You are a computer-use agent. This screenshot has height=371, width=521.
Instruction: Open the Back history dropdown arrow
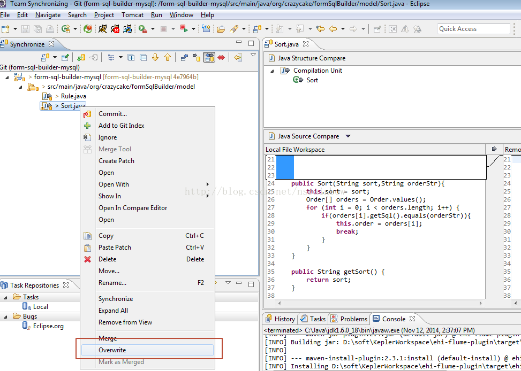[x=343, y=29]
